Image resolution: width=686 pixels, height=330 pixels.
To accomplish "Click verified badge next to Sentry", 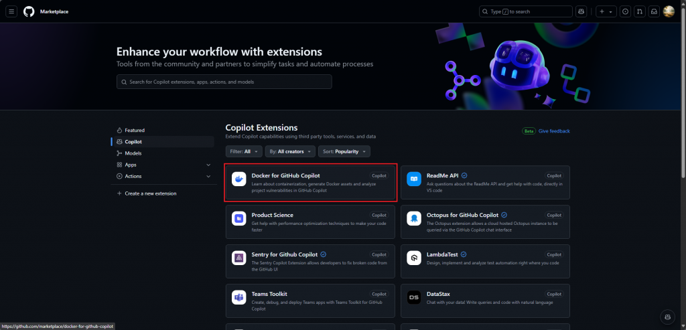I will [324, 254].
